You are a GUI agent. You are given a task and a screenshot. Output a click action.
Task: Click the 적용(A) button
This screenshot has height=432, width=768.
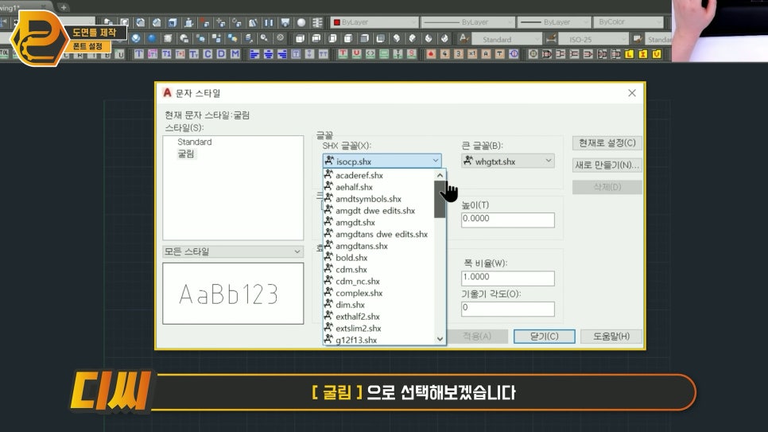[x=477, y=336]
